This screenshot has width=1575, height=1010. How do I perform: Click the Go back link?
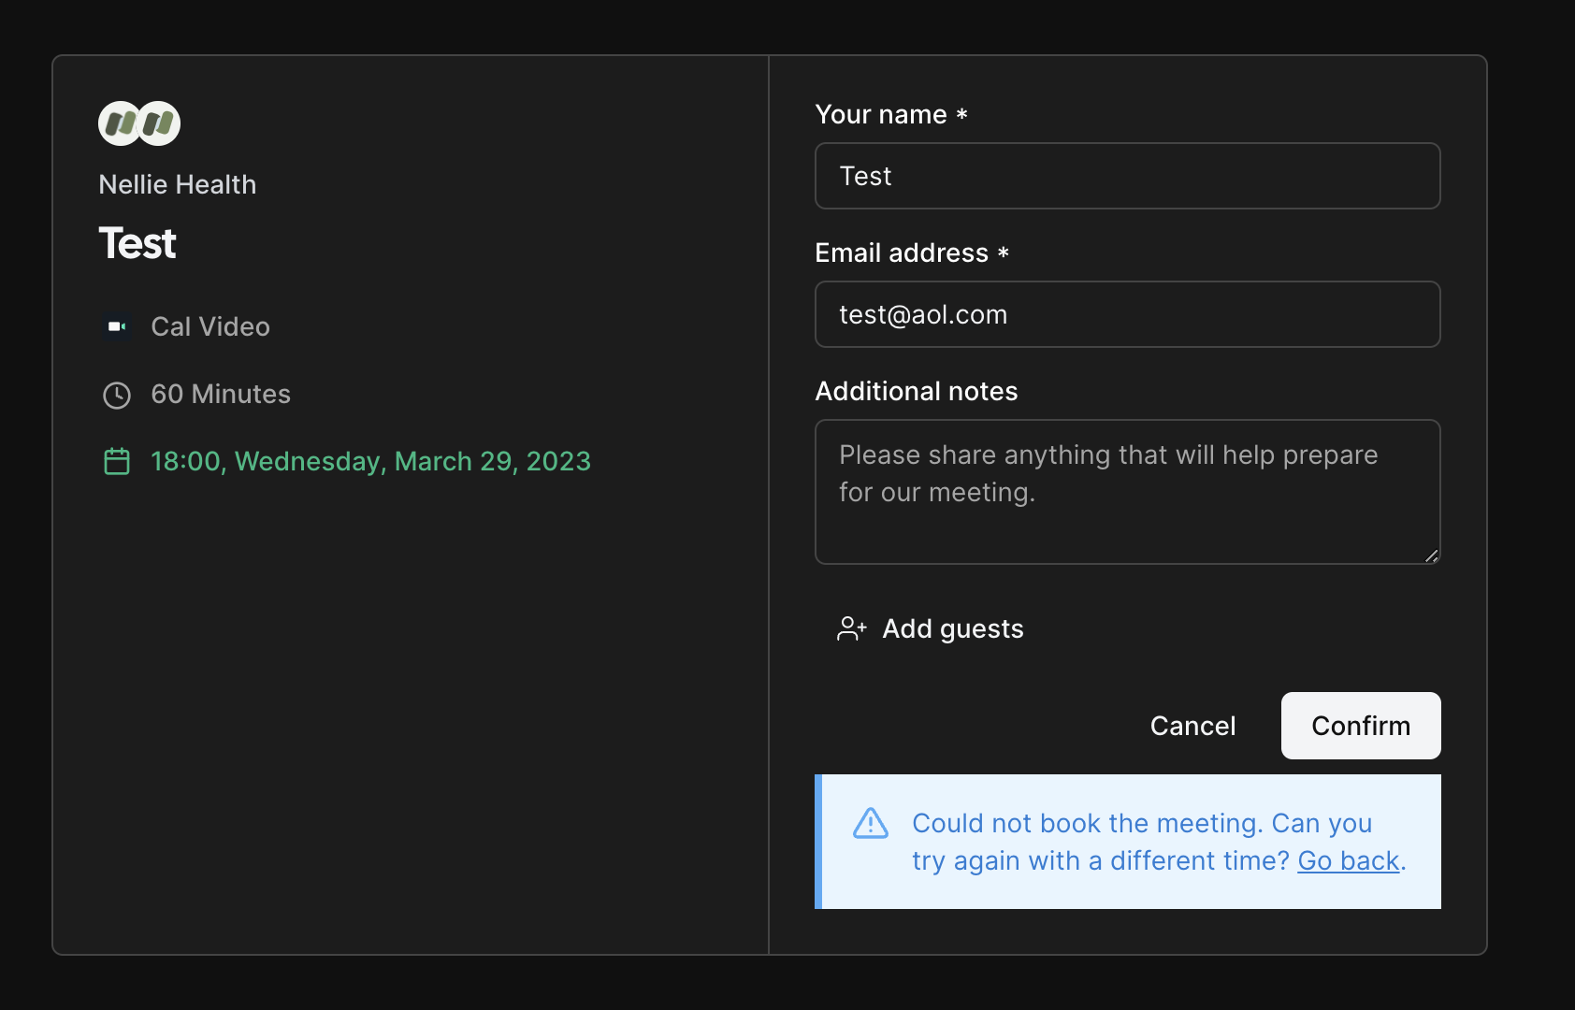click(1347, 860)
